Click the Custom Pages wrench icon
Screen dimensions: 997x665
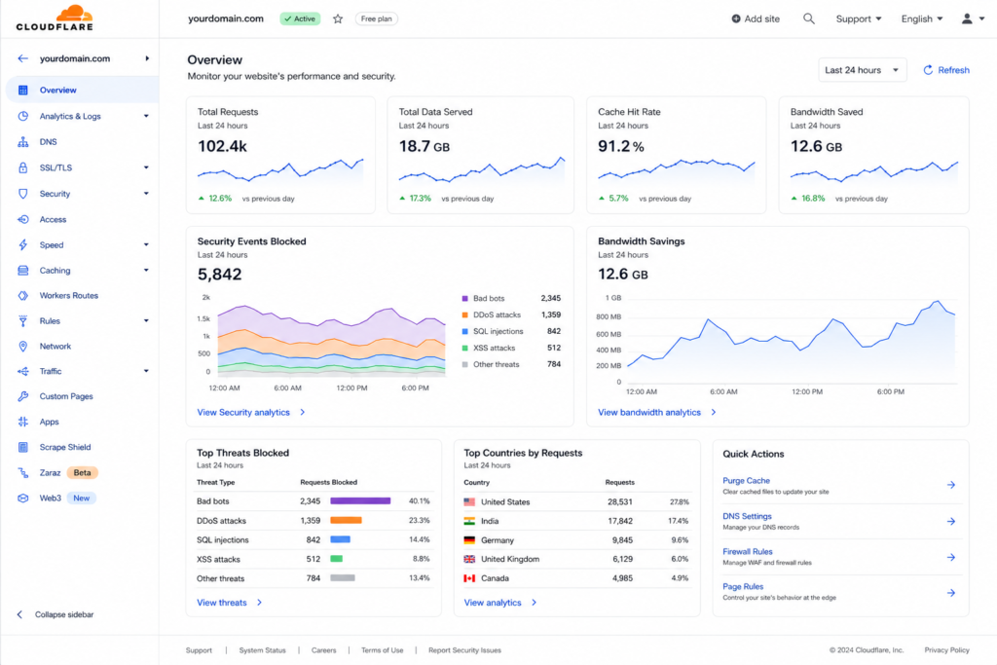tap(23, 396)
